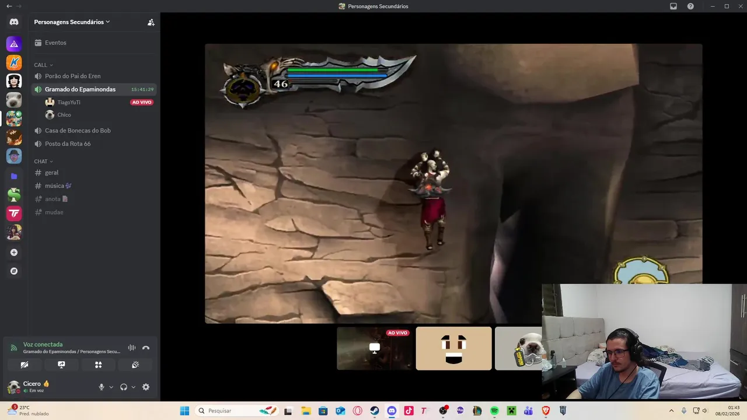Open headphone output options arrow

(x=133, y=387)
